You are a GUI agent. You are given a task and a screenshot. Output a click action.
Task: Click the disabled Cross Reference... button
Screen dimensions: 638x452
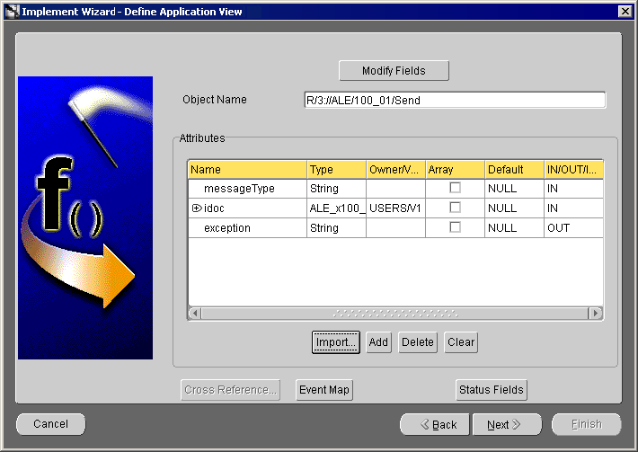[230, 390]
